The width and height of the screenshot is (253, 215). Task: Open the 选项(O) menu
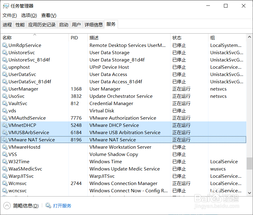coord(29,15)
